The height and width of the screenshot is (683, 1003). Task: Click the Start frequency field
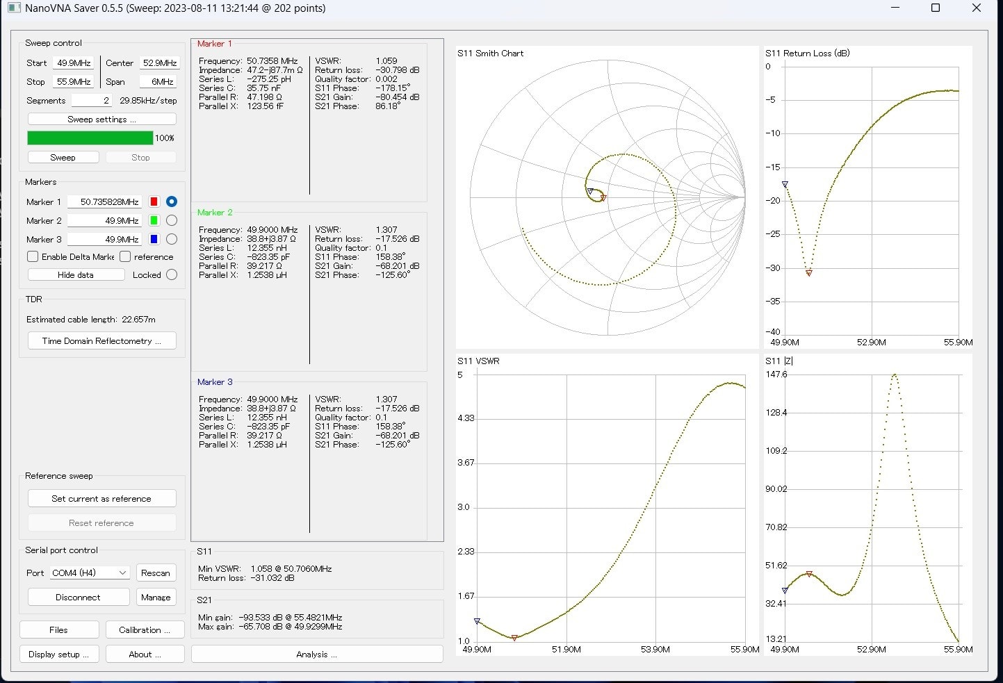pos(74,63)
